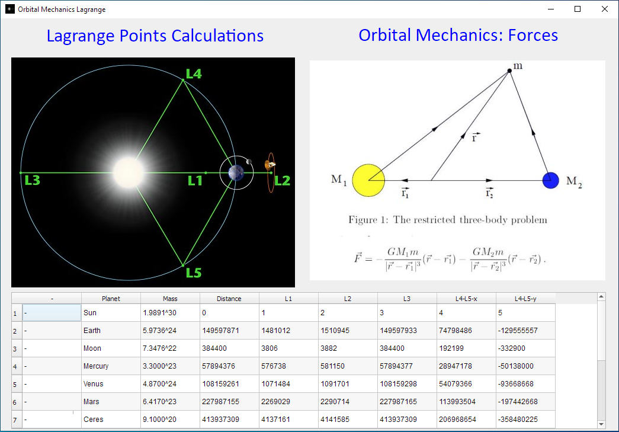Click the blue M2 mass circle

(551, 180)
